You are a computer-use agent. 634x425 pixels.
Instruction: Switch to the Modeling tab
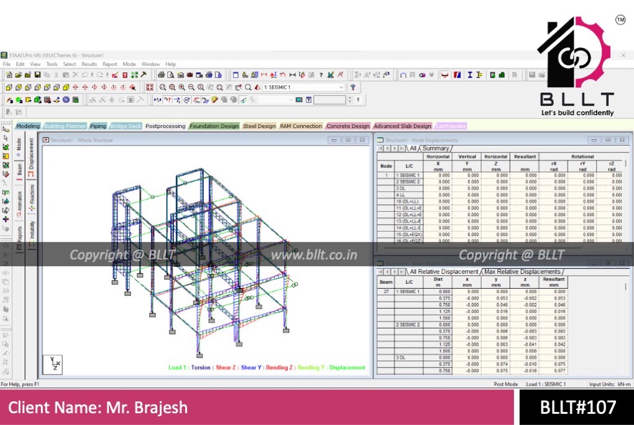pyautogui.click(x=28, y=126)
